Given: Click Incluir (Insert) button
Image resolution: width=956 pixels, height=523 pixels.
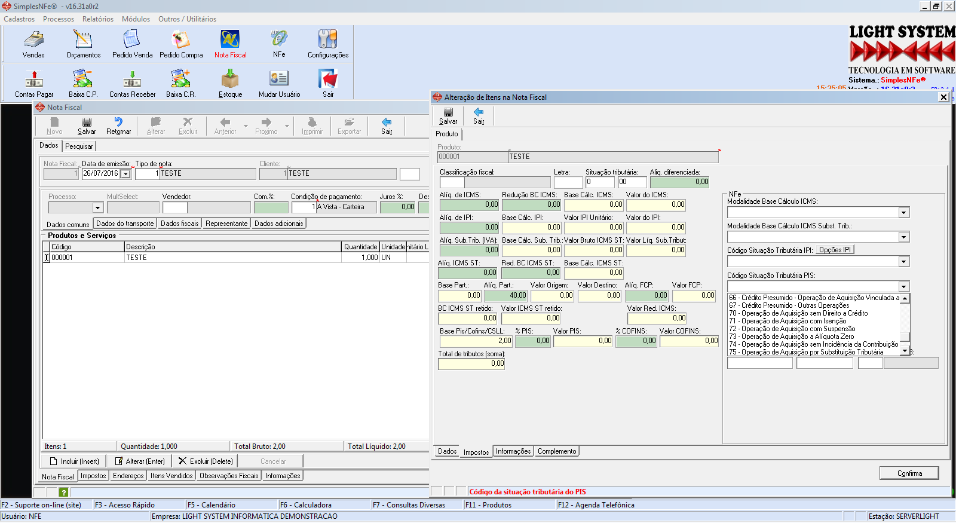Looking at the screenshot, I should (74, 461).
